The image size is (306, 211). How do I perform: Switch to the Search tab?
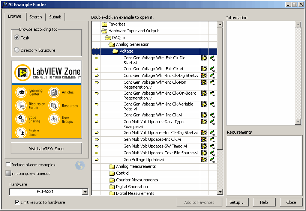(36, 17)
